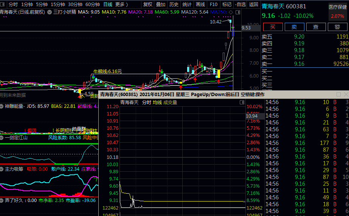This screenshot has width=349, height=216.
Task: Toggle 均线 average line in intraday popup
Action: pos(157,103)
